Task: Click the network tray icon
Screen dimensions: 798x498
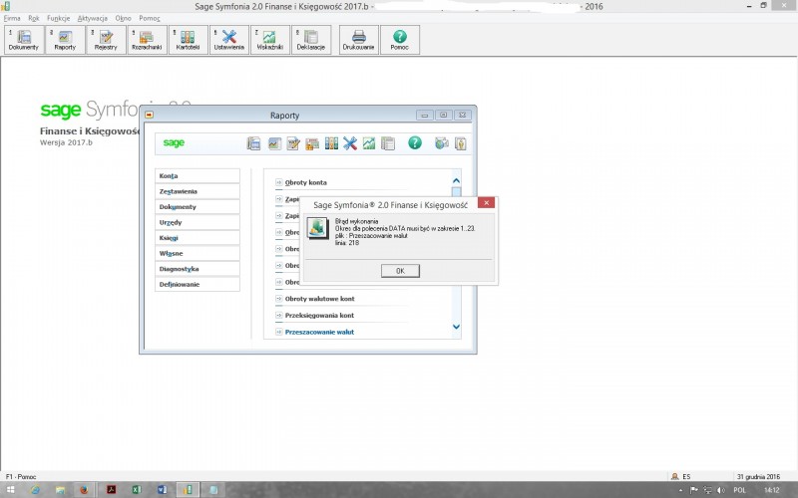Action: (x=707, y=490)
